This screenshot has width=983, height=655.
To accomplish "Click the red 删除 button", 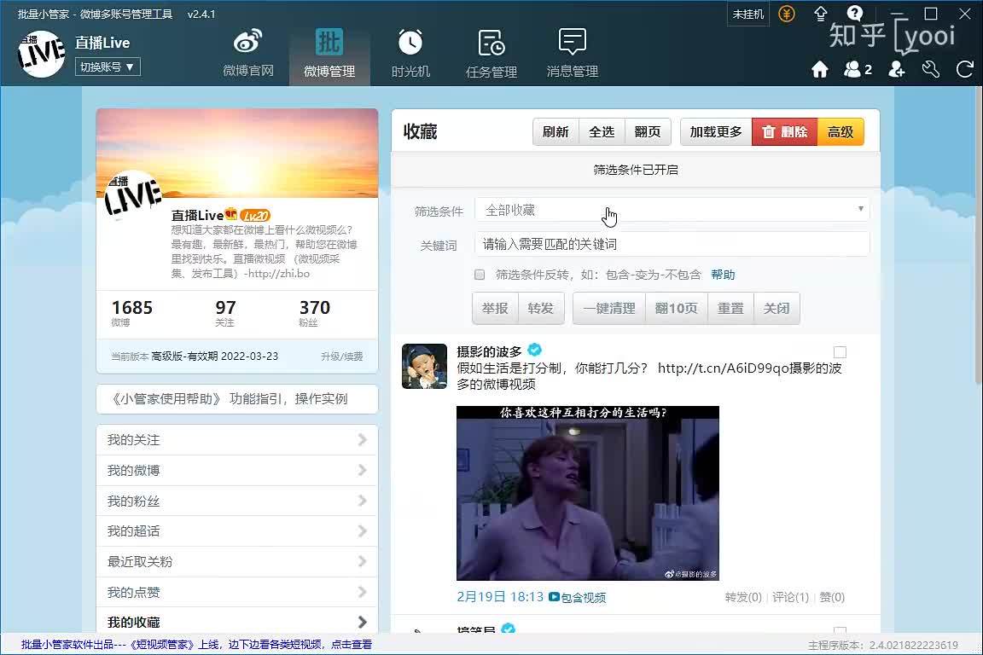I will (784, 131).
